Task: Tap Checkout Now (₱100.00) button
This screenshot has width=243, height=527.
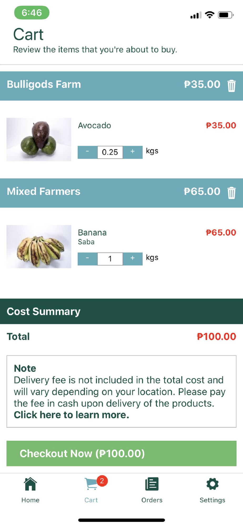Action: tap(121, 453)
